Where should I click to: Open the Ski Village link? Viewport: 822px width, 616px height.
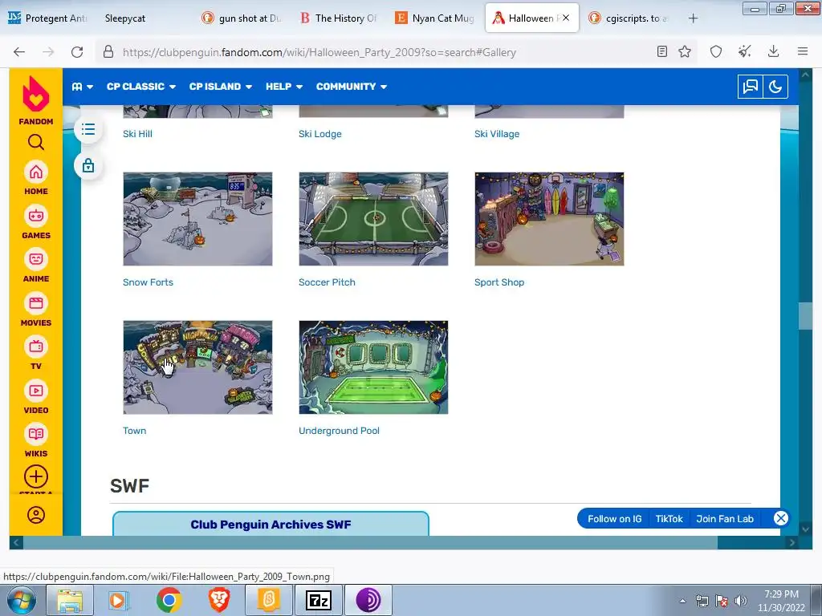coord(497,134)
